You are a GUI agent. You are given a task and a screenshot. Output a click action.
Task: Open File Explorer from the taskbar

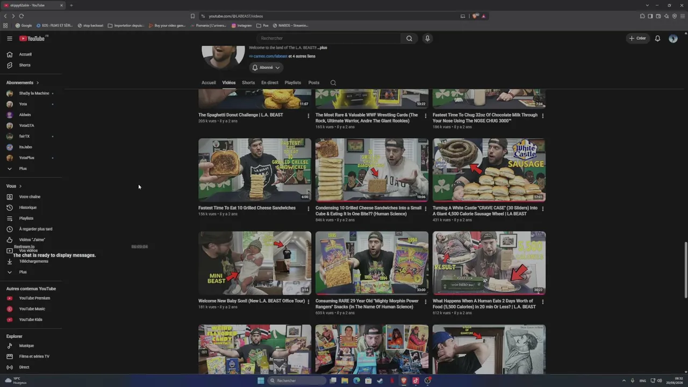click(x=345, y=381)
